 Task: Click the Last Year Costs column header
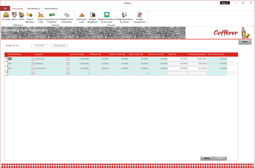pos(77,54)
